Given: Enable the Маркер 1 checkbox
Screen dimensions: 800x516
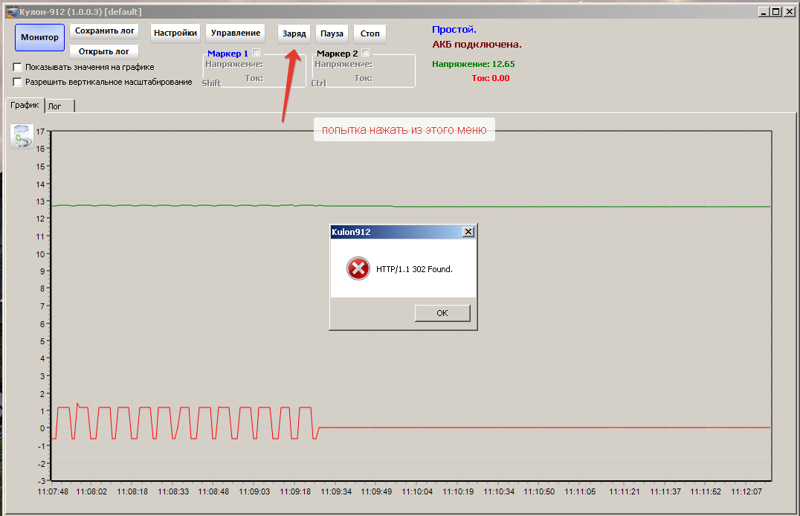Looking at the screenshot, I should 257,54.
